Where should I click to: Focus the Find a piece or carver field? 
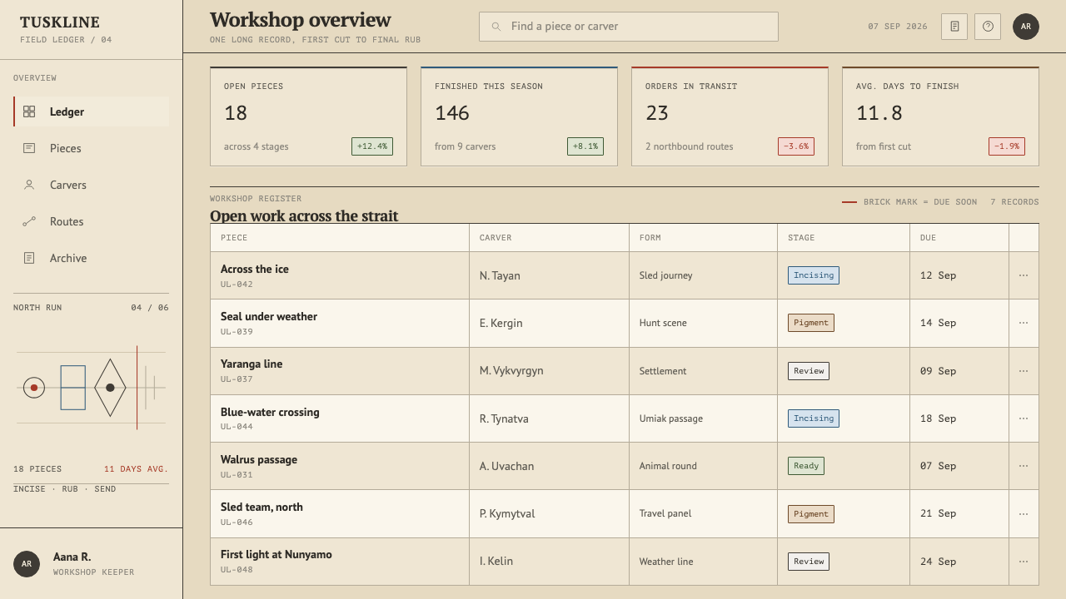coord(629,27)
